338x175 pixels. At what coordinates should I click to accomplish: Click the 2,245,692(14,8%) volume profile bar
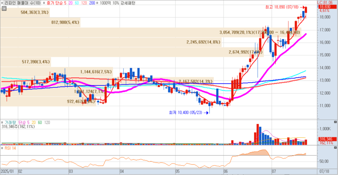111,42
